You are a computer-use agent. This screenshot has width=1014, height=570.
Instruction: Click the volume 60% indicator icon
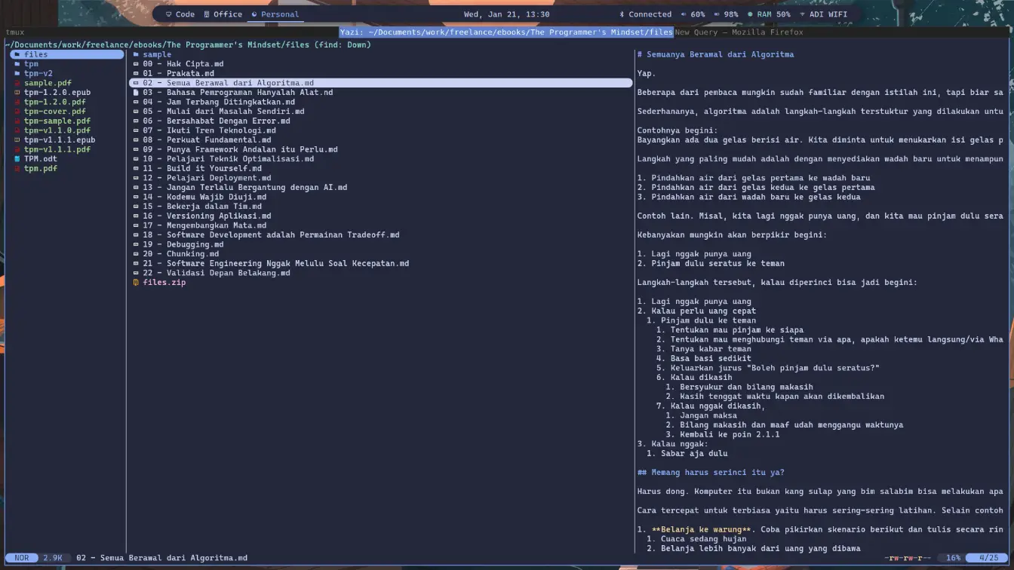click(684, 14)
